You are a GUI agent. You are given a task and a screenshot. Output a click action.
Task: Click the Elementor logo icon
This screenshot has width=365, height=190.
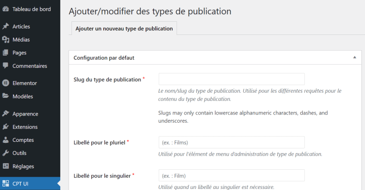pyautogui.click(x=6, y=83)
